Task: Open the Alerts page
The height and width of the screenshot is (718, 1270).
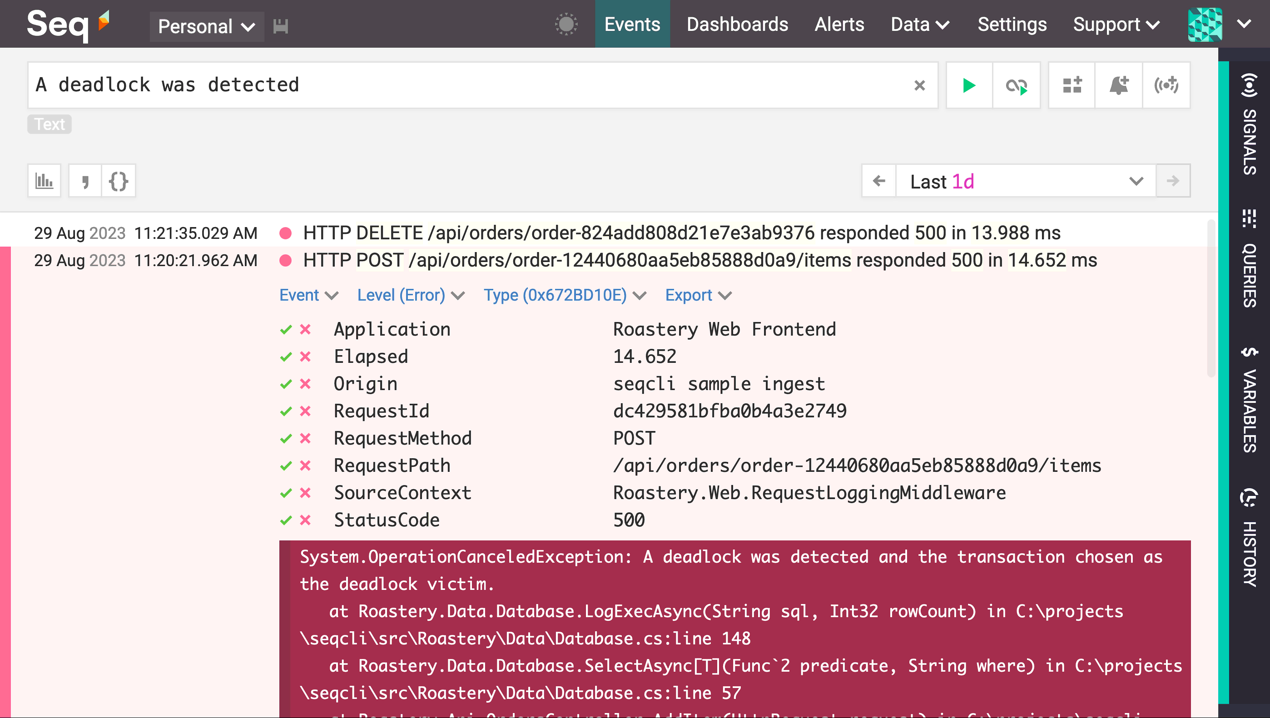Action: point(839,24)
